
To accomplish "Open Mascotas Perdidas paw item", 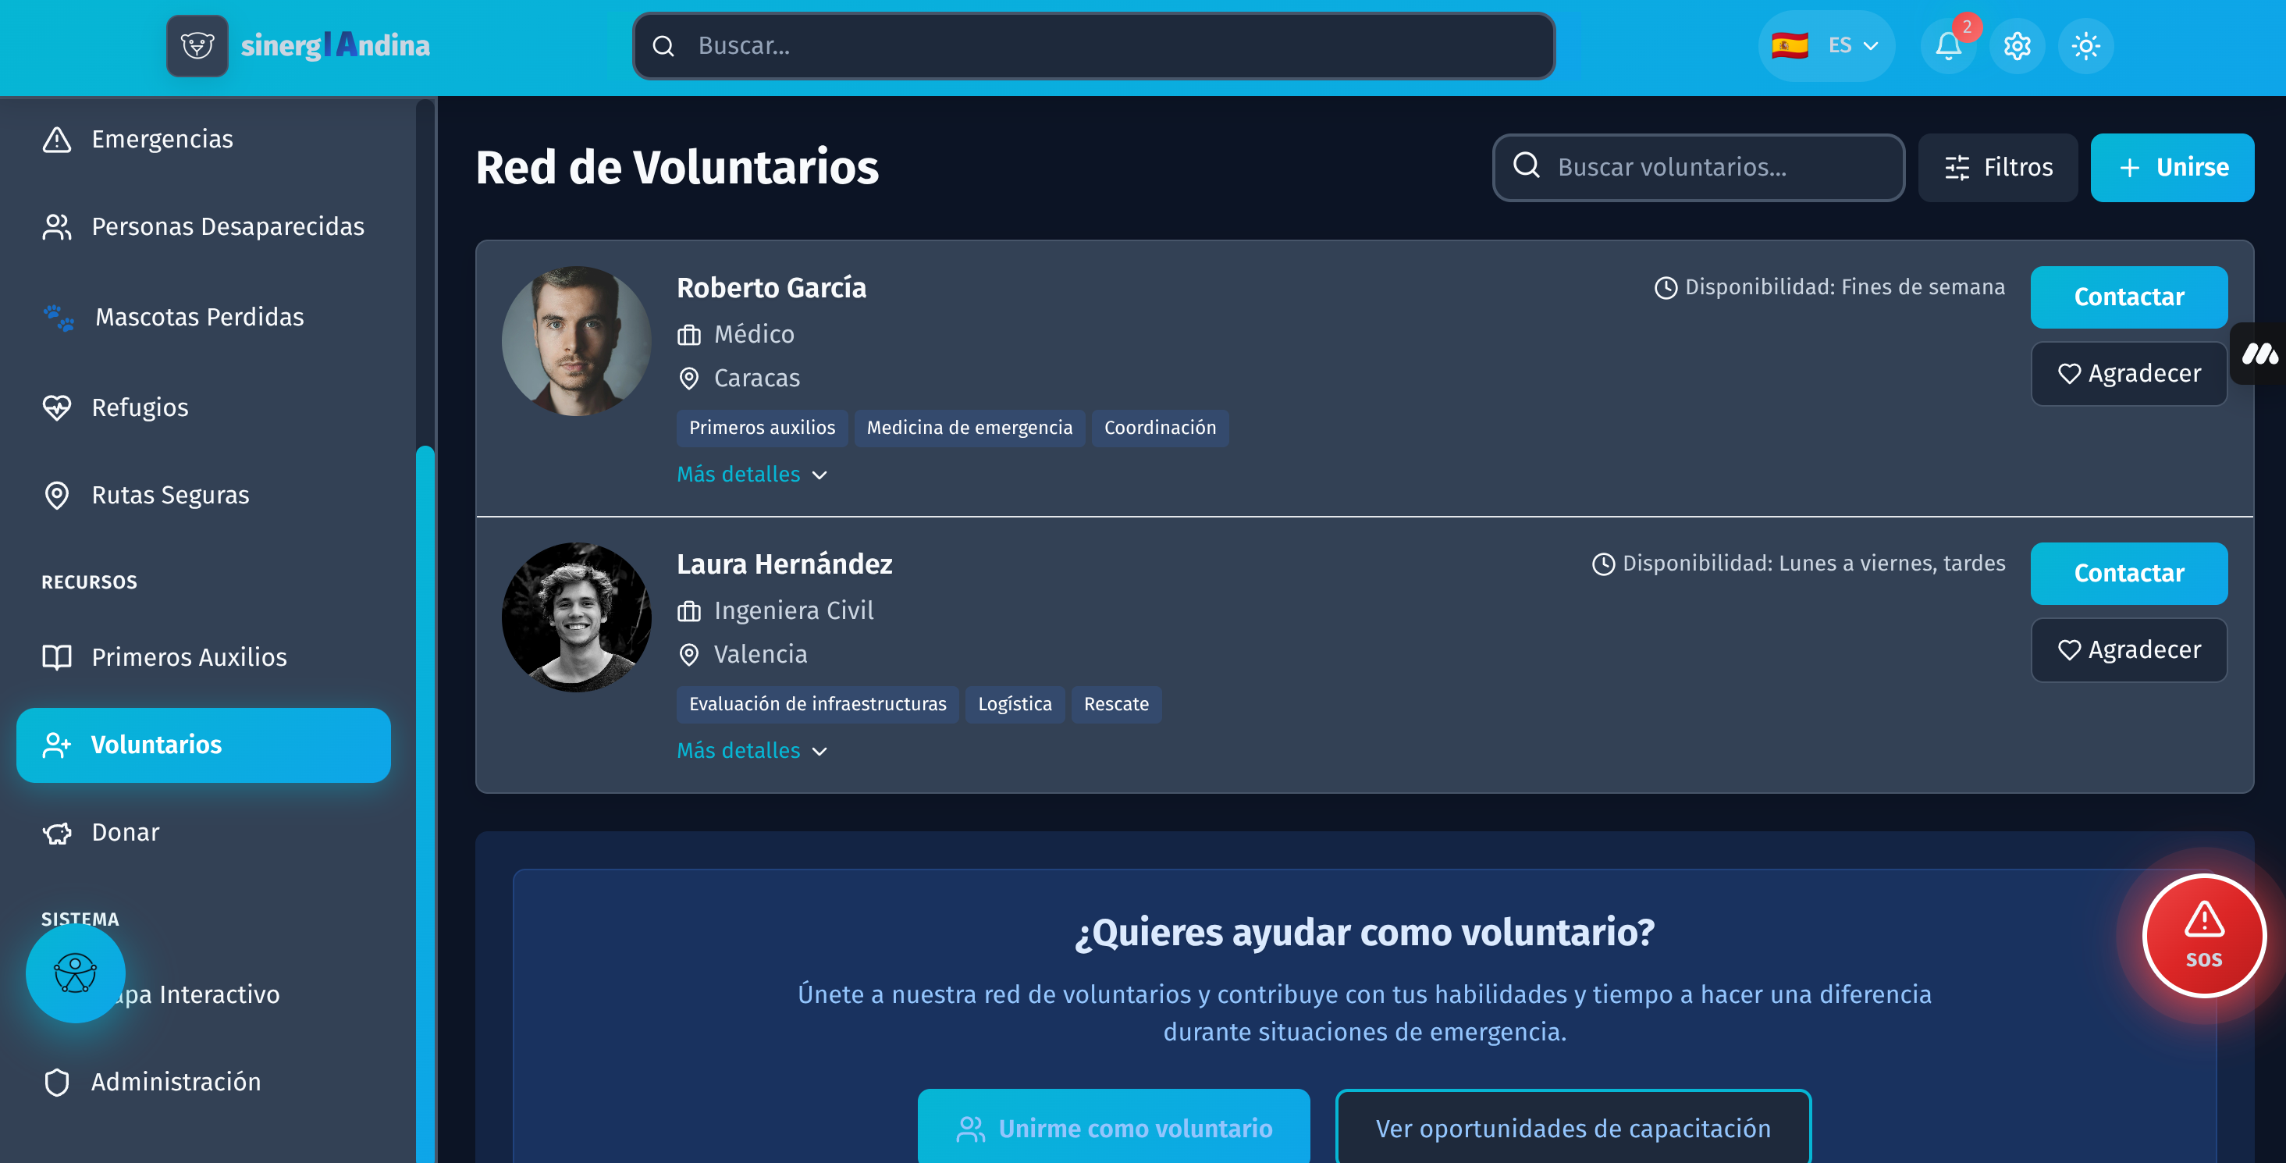I will point(199,317).
